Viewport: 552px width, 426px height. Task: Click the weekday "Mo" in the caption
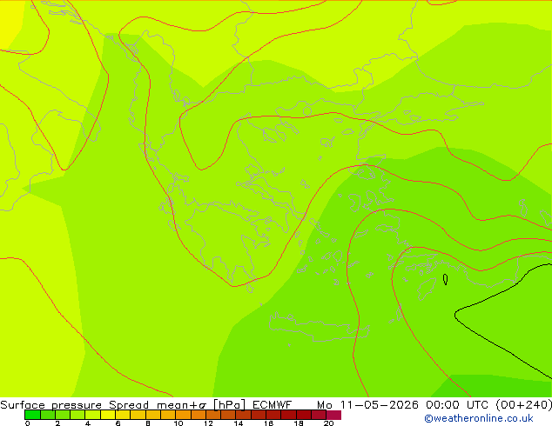point(325,405)
